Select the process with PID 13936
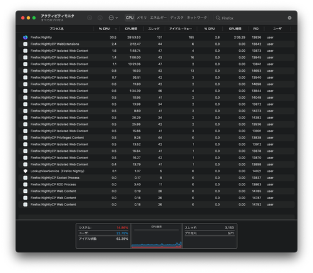Viewport: 313px width, 273px height. pos(156,124)
